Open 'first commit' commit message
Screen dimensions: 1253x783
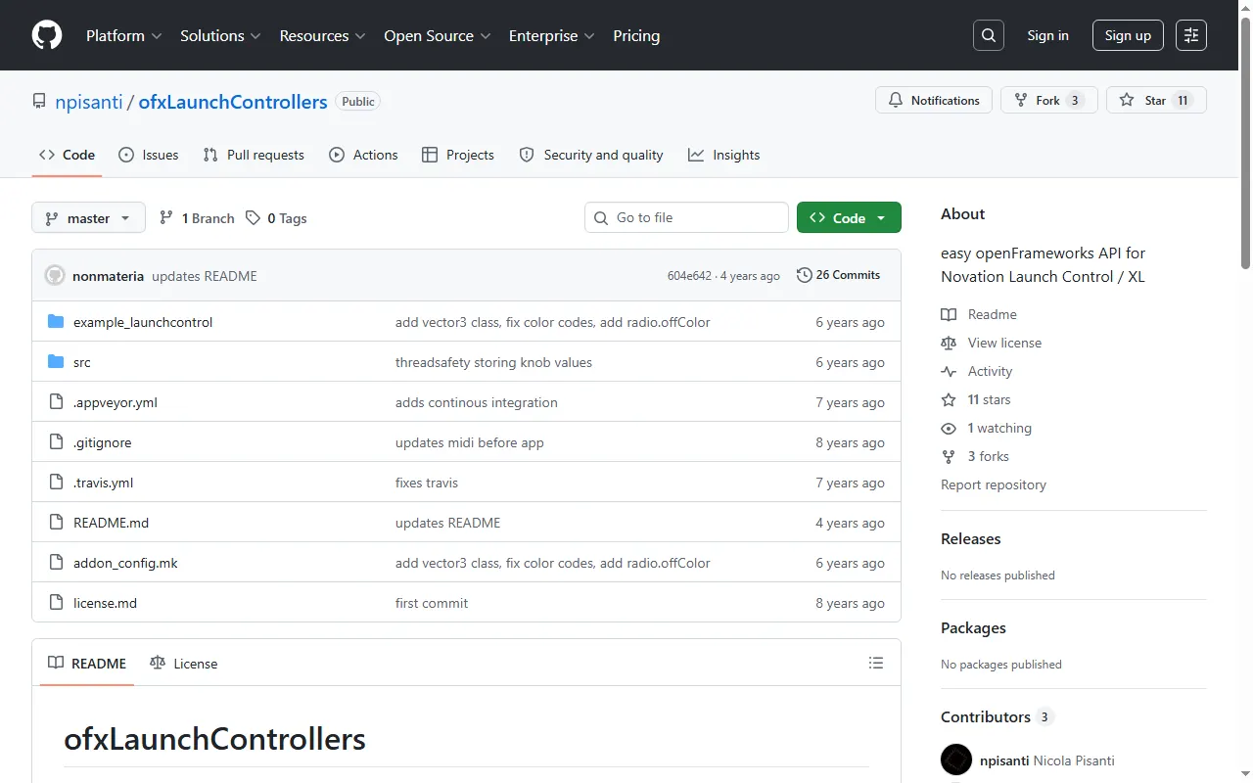[432, 603]
